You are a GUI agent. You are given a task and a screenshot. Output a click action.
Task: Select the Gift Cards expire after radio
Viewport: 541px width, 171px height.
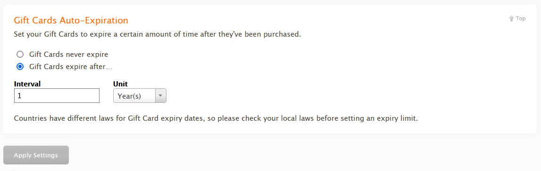point(20,67)
